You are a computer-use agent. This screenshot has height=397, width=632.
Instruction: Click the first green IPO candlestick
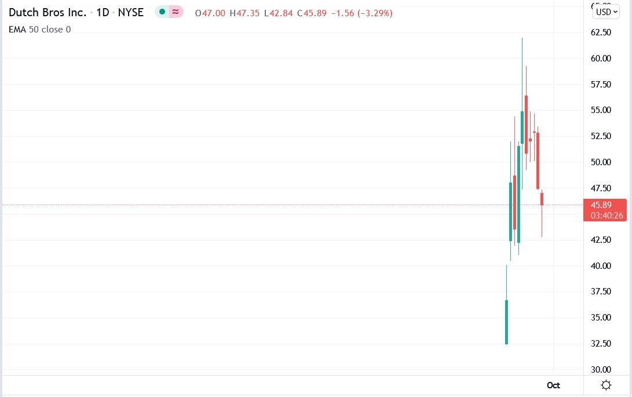coord(506,322)
